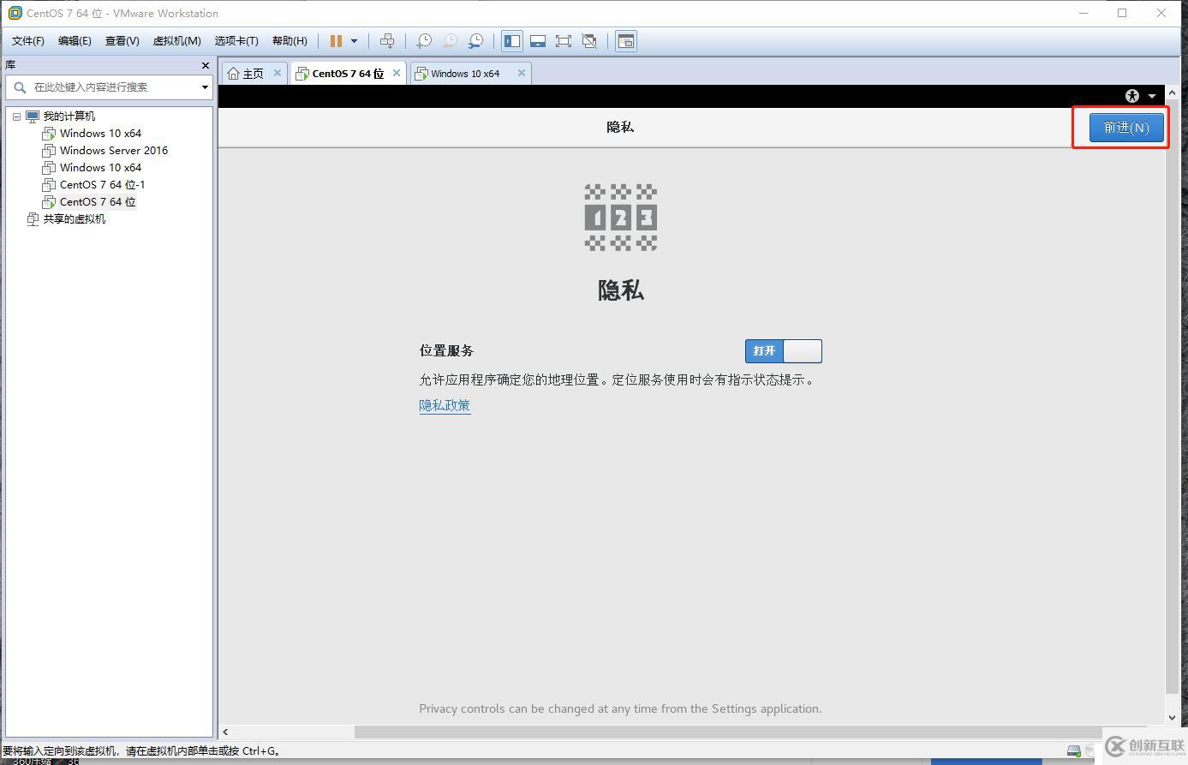Open the 隐私政策 link
This screenshot has height=765, width=1188.
click(x=445, y=405)
